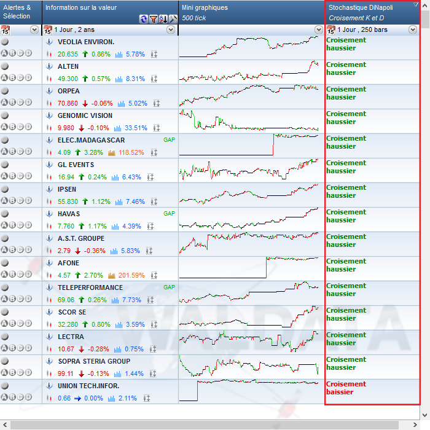This screenshot has width=430, height=430.
Task: Open info icon for VEOLIA ENVIRON.
Action: pyautogui.click(x=49, y=42)
